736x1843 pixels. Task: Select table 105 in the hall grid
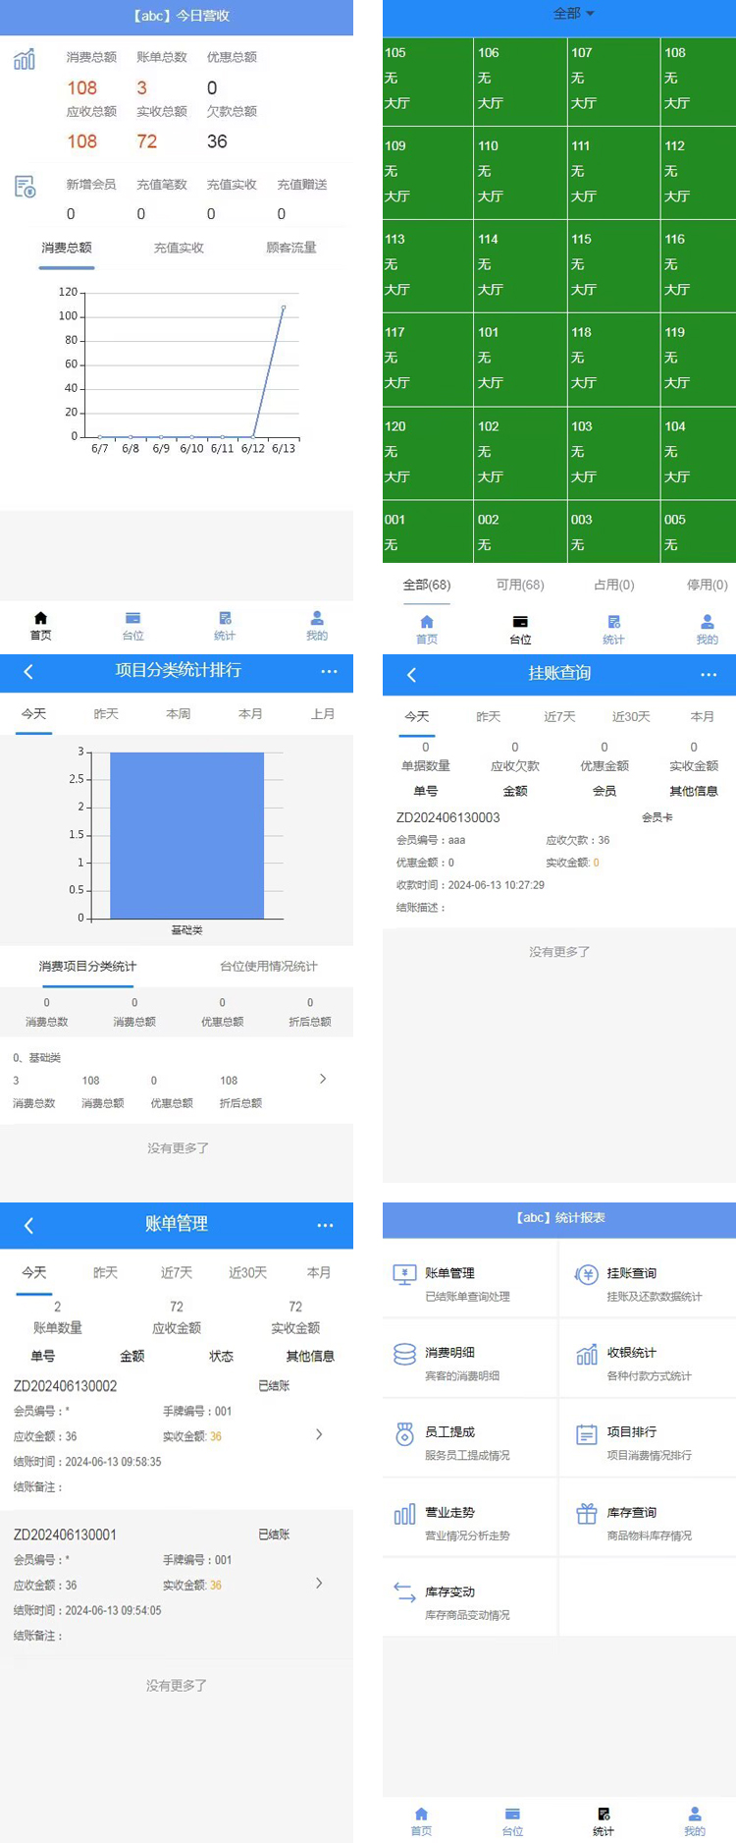click(427, 79)
